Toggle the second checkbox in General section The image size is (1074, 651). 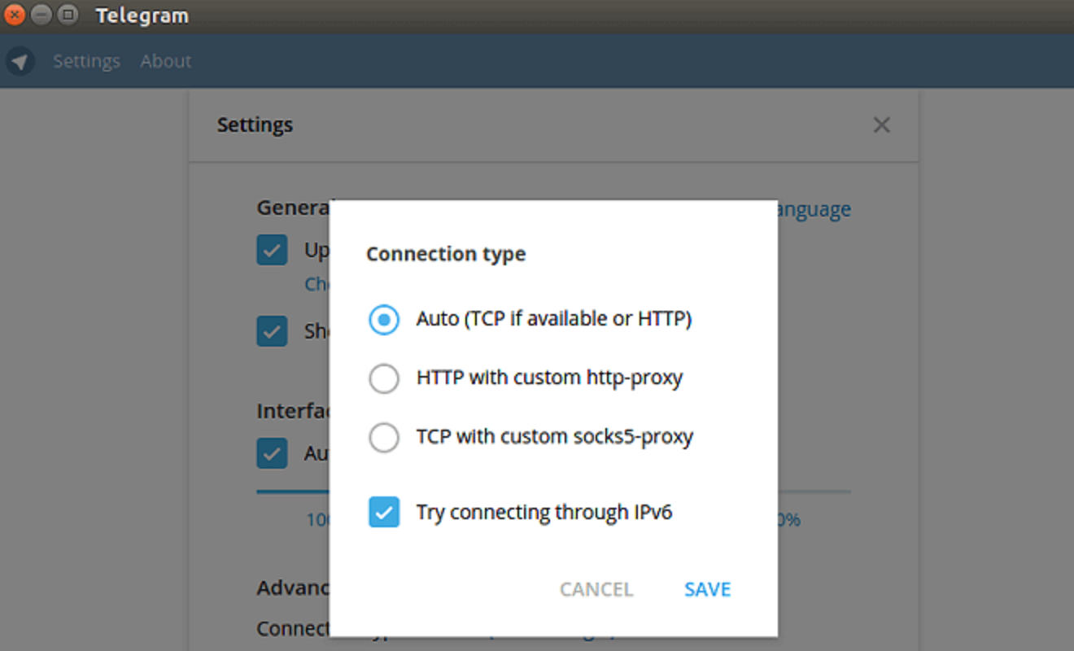(x=272, y=330)
